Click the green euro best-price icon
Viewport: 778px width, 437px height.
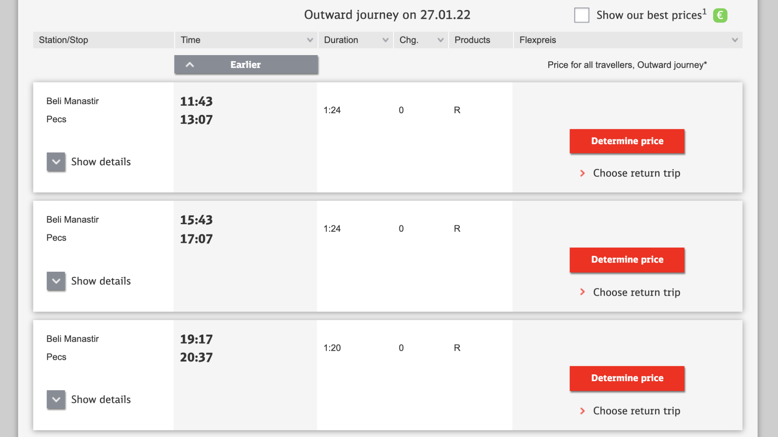pos(720,16)
